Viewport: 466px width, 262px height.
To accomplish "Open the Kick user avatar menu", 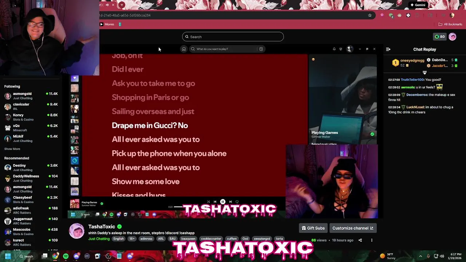I will point(453,37).
